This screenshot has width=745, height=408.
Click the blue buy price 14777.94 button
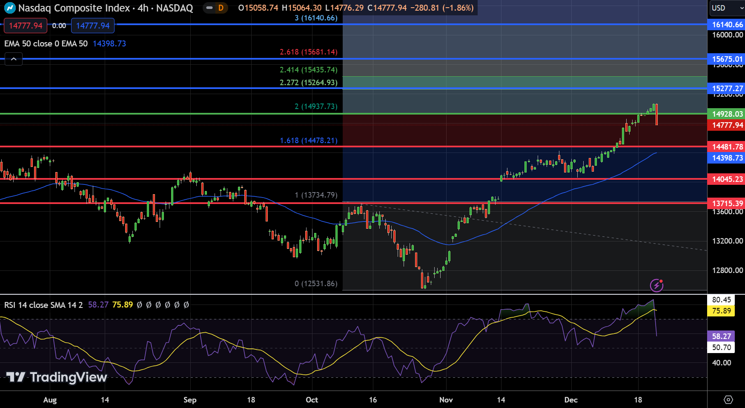(x=93, y=26)
